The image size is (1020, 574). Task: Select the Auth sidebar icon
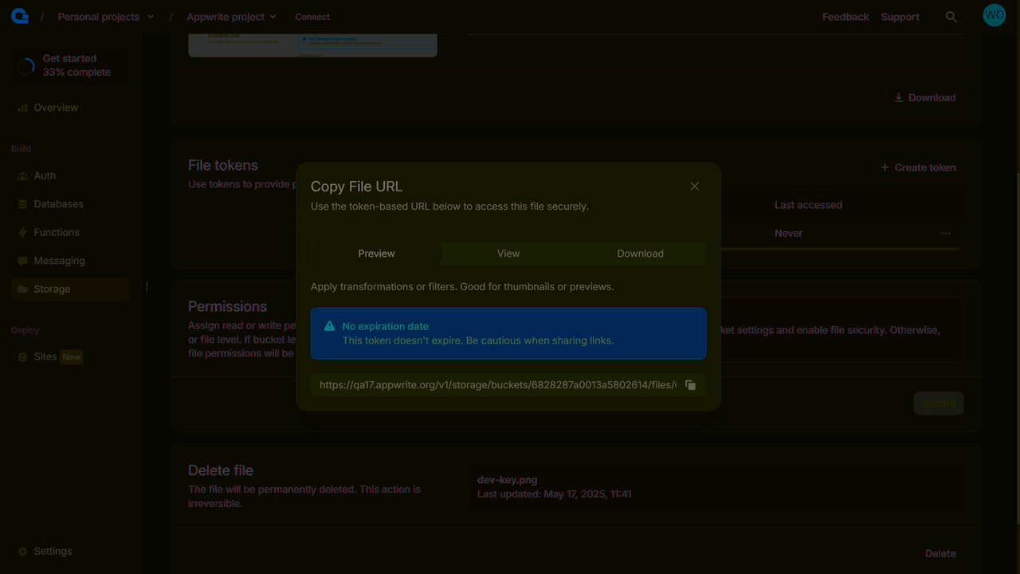[22, 175]
